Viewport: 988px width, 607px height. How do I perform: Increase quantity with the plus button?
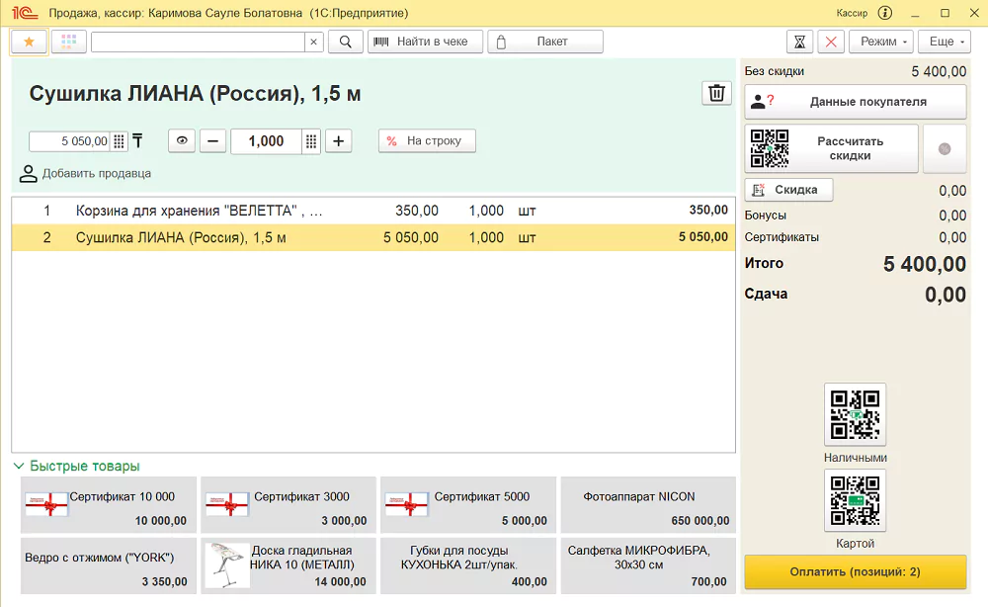338,141
